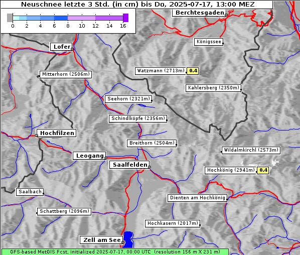The image size is (300, 255).
Task: Click the purple 16 cm legend swatch
Action: (x=126, y=18)
